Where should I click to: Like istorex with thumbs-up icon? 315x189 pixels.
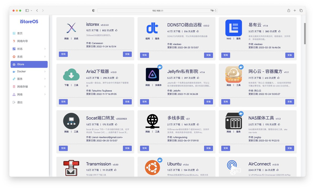116,30
